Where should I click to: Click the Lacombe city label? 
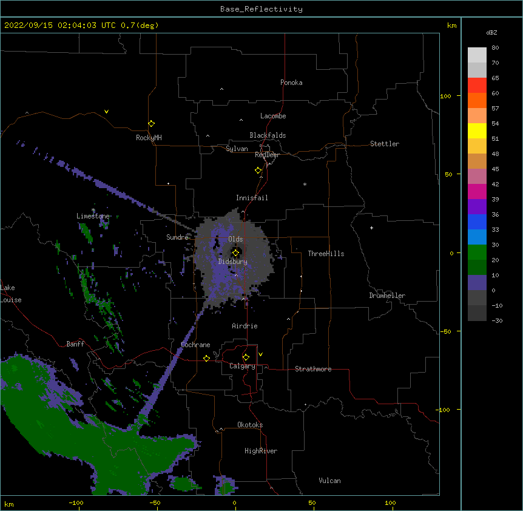pos(273,116)
